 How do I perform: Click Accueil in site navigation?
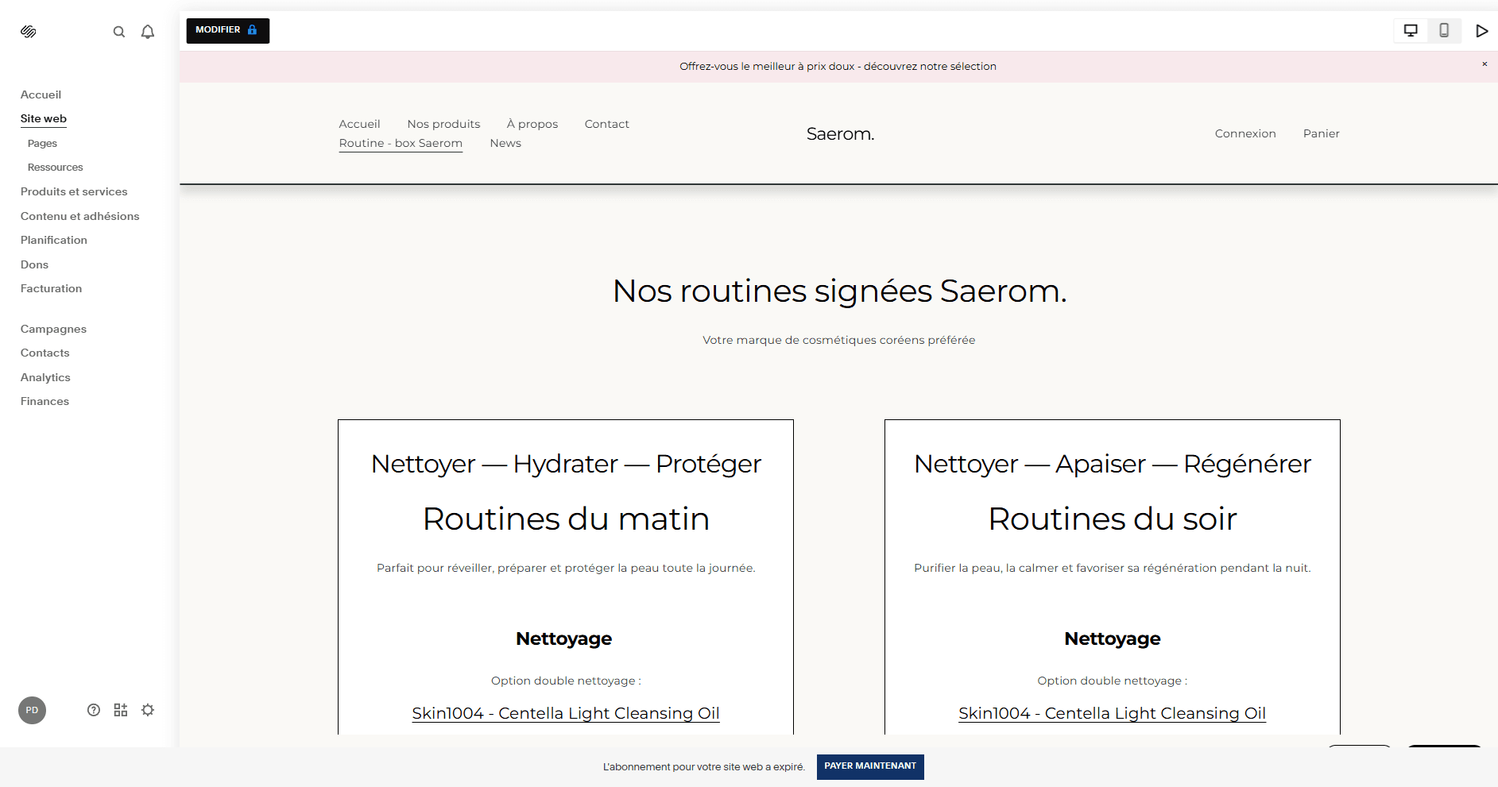point(359,124)
